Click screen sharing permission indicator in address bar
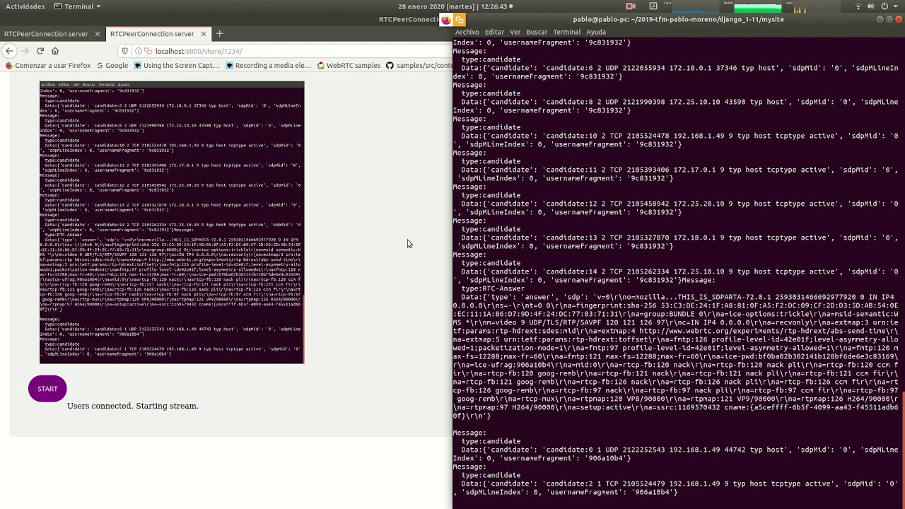The image size is (905, 509). coord(148,51)
